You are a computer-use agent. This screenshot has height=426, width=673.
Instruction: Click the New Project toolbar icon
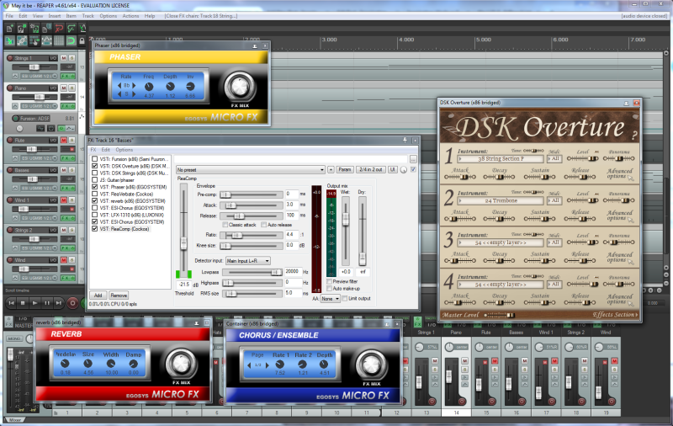coord(9,29)
